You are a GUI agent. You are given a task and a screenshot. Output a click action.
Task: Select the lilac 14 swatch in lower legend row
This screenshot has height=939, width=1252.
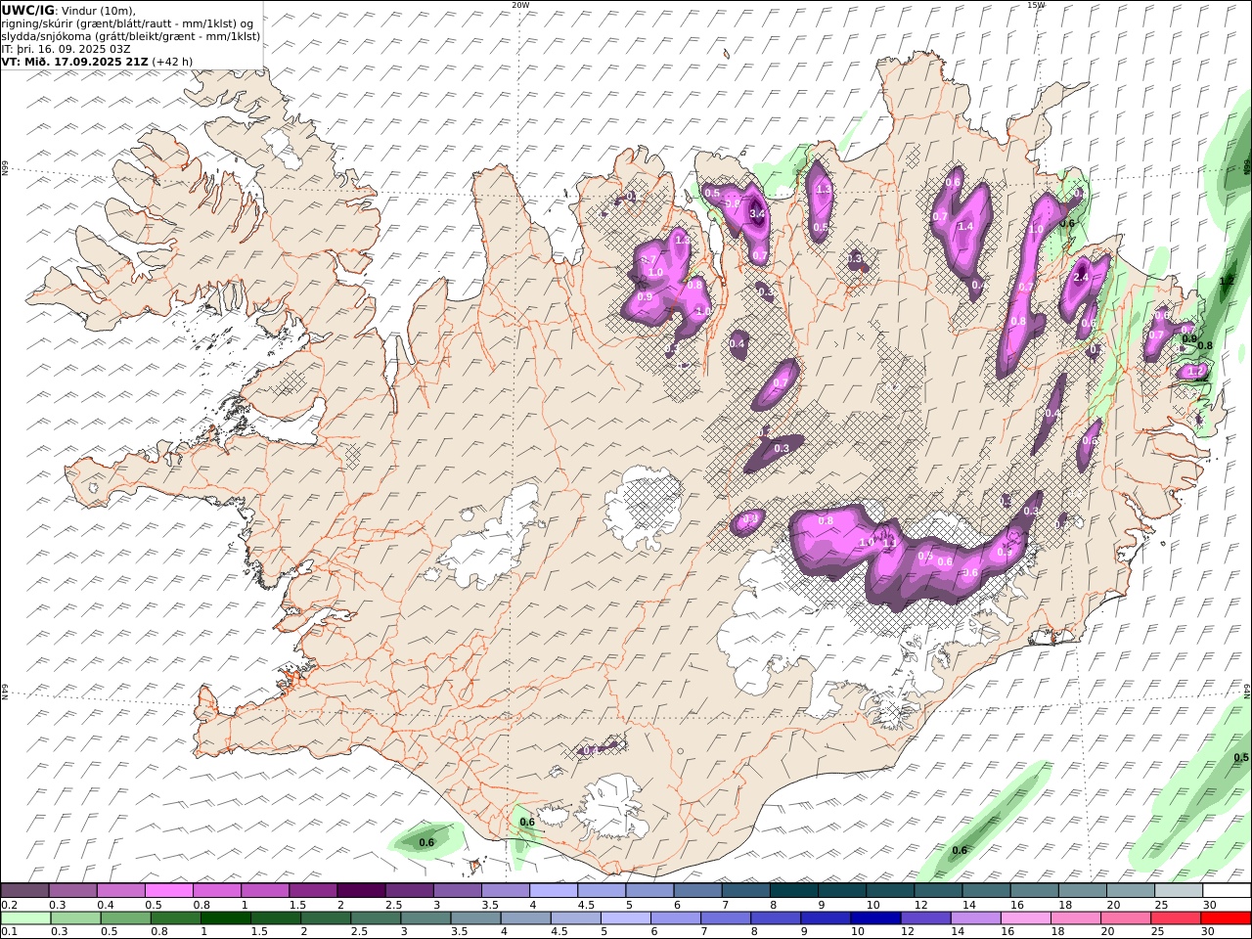[x=975, y=917]
